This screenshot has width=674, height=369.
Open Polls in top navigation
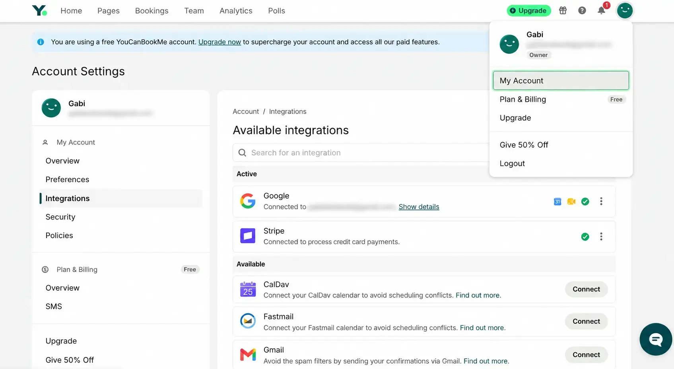coord(276,11)
